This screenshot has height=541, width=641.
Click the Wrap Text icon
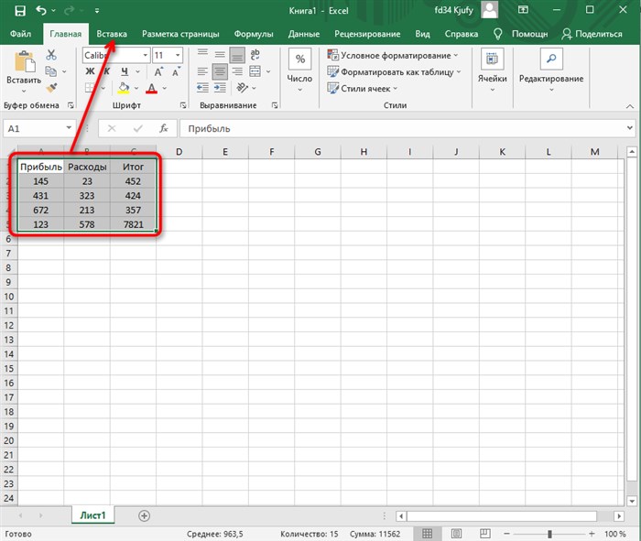[255, 55]
